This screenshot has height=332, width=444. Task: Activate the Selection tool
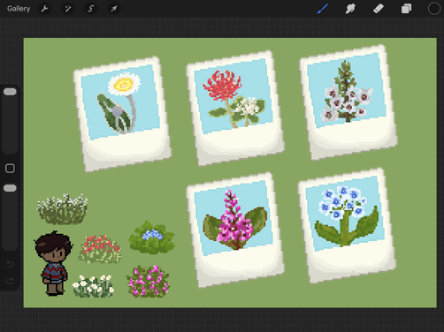tap(91, 9)
